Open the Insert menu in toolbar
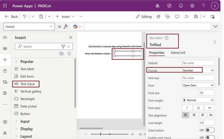Screen dimensions: 224x139 click(65, 17)
